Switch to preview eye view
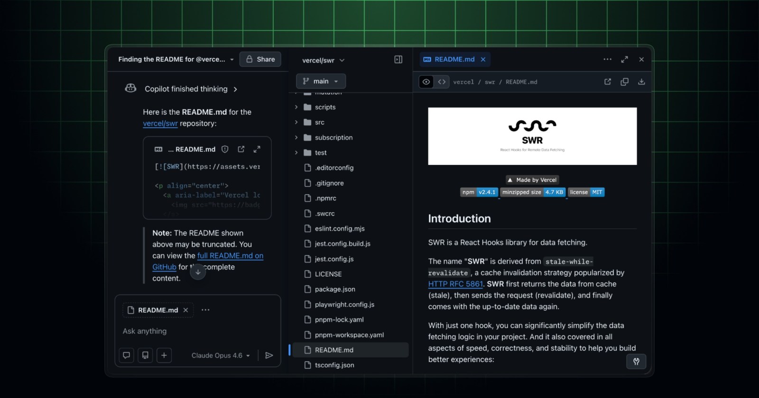 click(426, 82)
